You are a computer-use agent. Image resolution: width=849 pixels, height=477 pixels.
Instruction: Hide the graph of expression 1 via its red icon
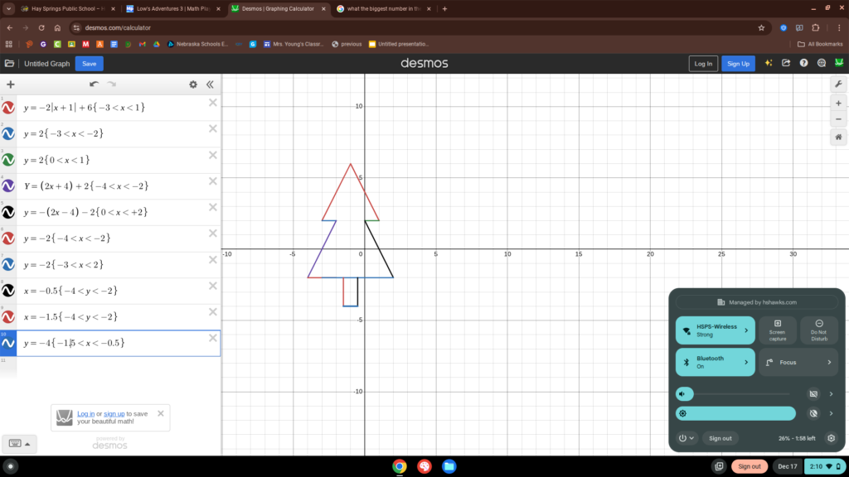7,108
